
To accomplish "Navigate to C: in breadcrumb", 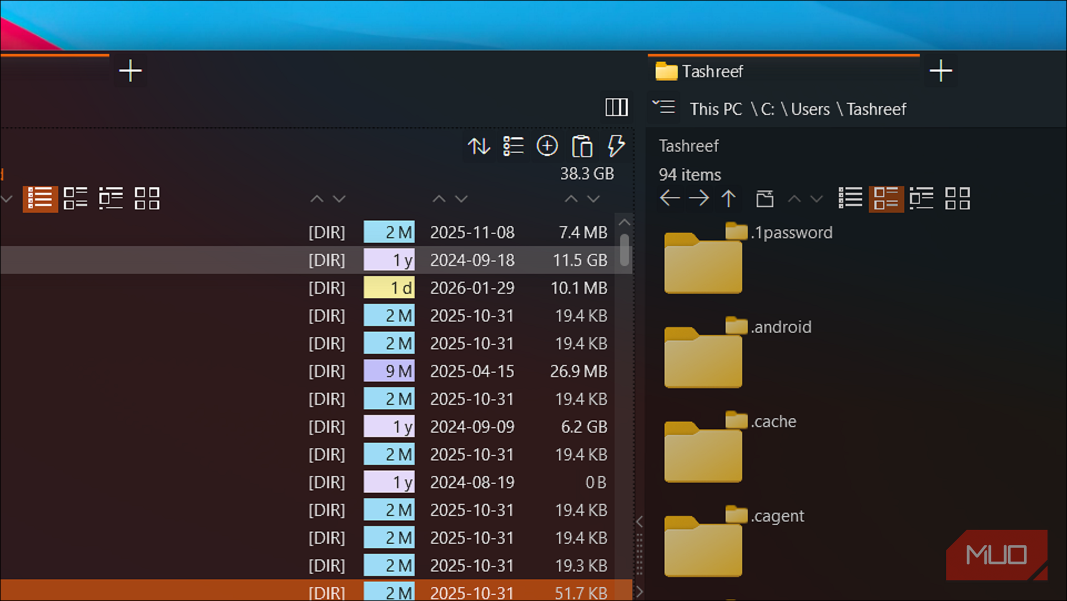I will [768, 109].
